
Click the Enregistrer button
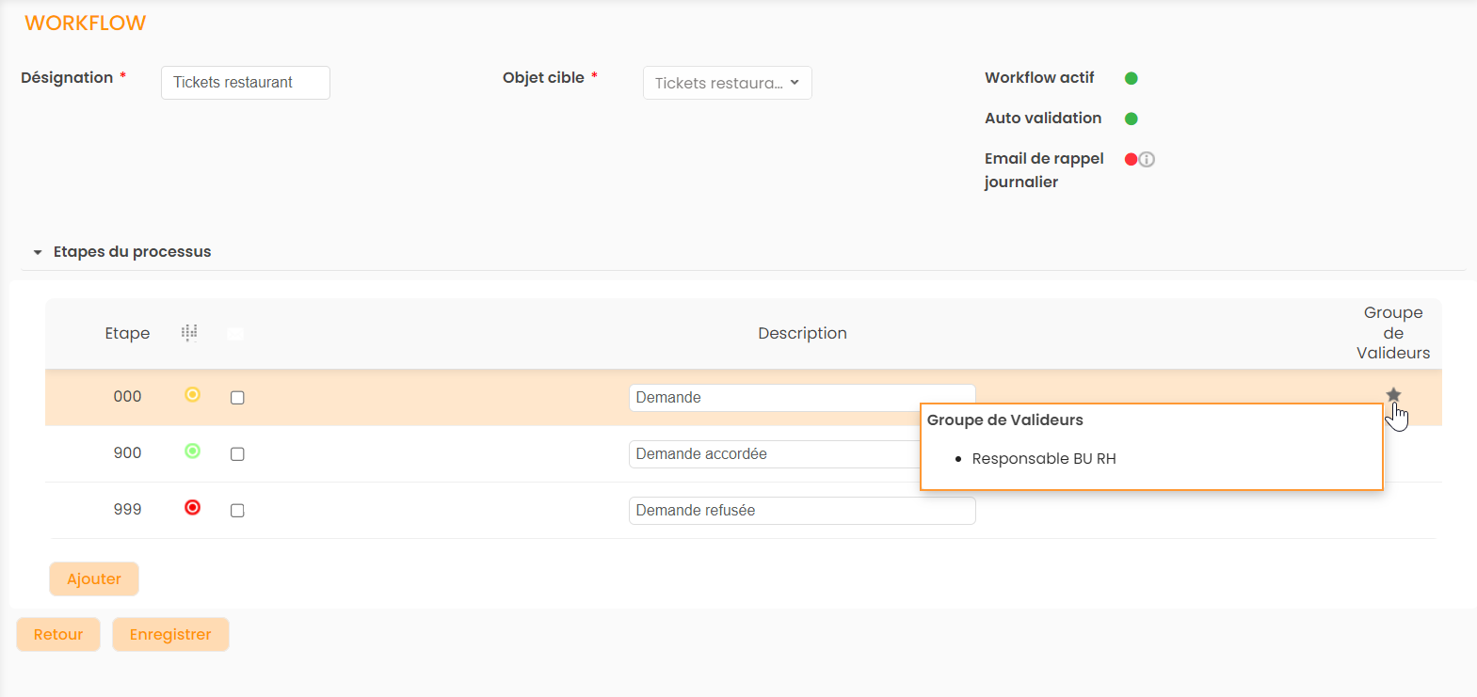[170, 635]
